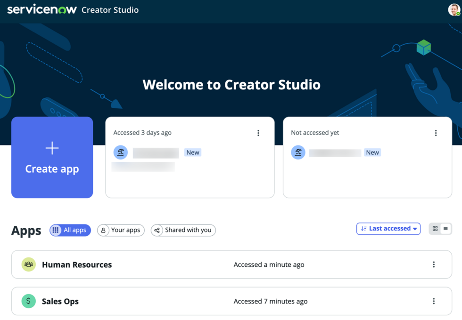Click the share icon in Shared with you chip
The height and width of the screenshot is (320, 462).
tap(157, 230)
